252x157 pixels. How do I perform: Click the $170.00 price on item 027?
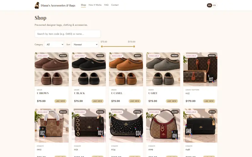(x=191, y=101)
